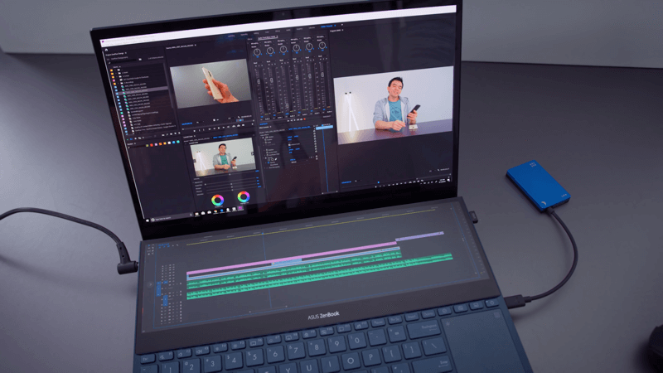Select the purple clip at timeline end
This screenshot has height=373, width=663.
click(419, 235)
